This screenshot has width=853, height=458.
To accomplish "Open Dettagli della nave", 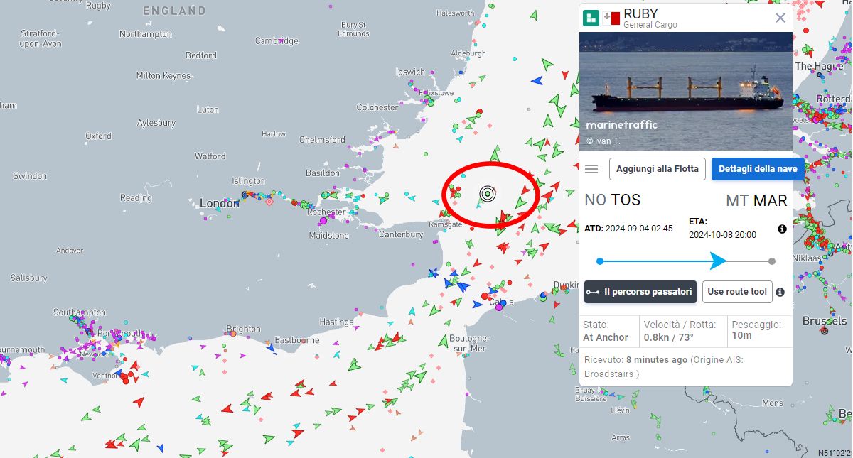I will point(758,169).
